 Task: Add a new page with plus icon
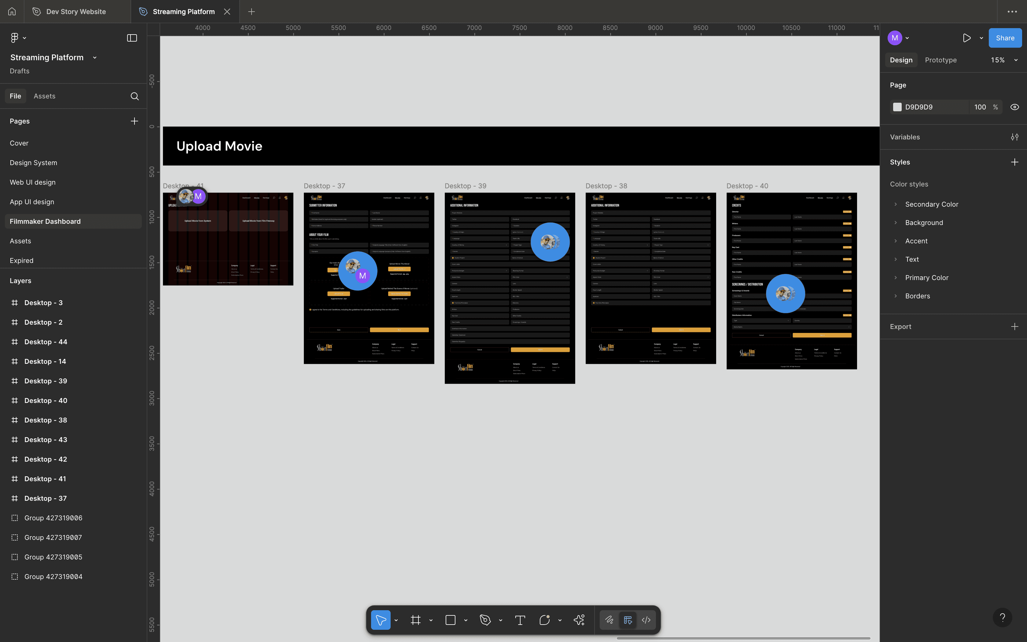[134, 121]
